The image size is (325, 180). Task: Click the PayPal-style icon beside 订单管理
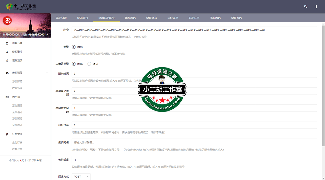[7, 134]
